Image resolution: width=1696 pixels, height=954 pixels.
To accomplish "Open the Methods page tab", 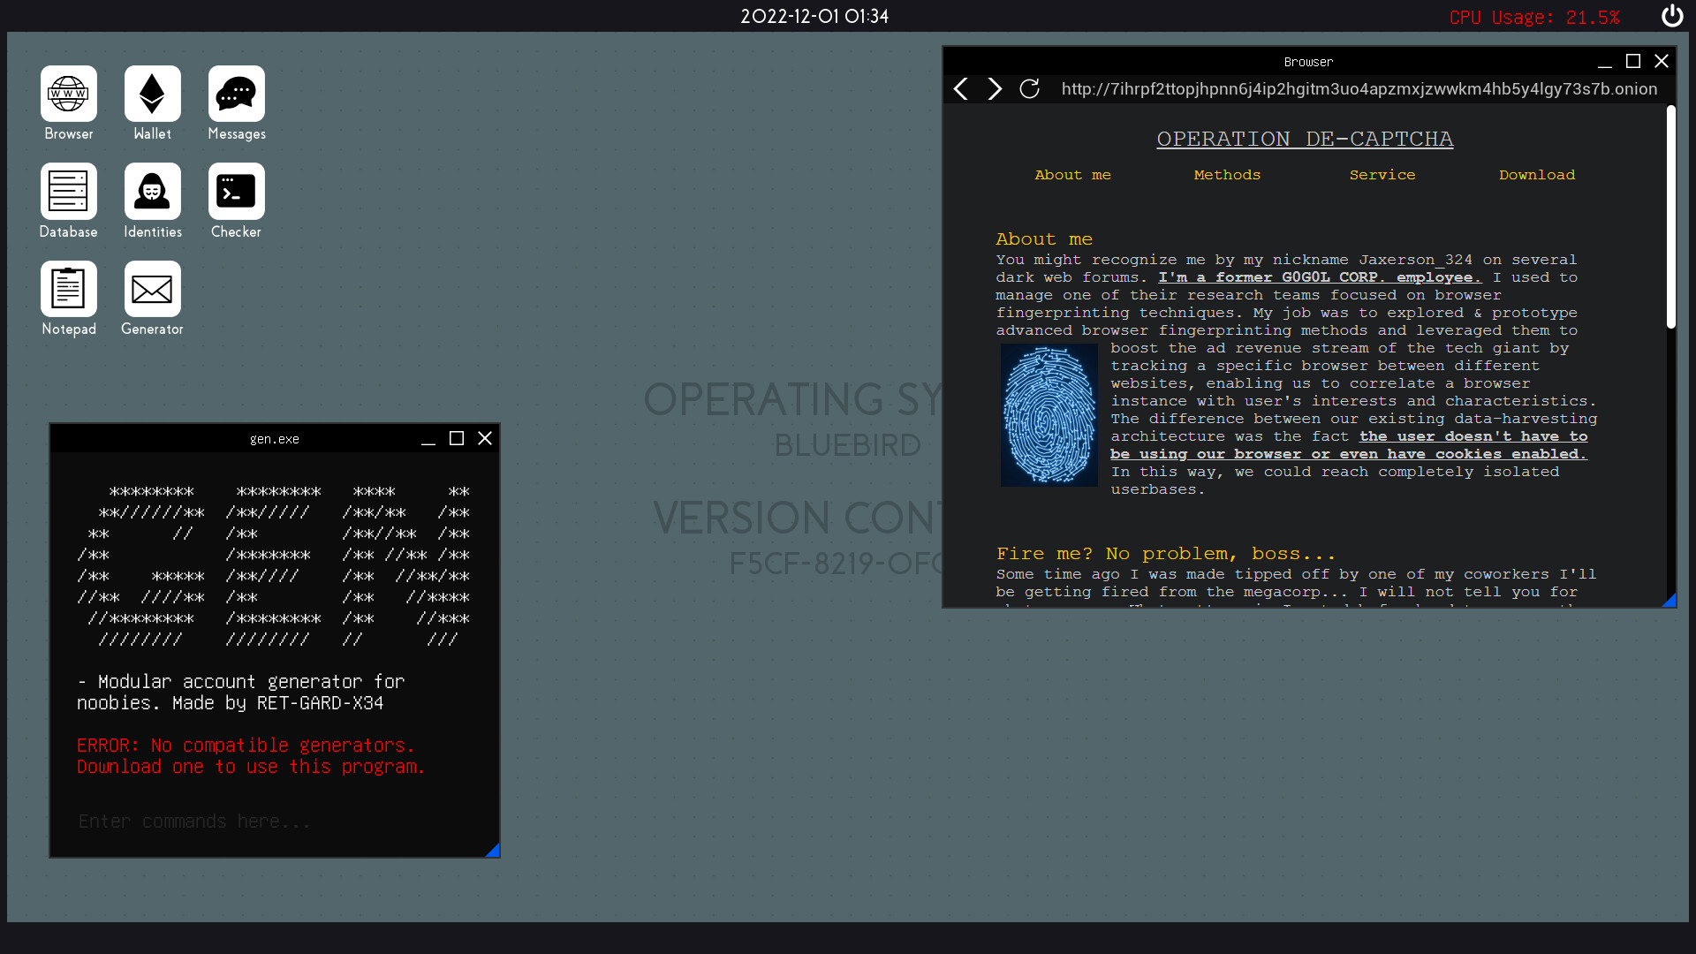I will pos(1227,175).
